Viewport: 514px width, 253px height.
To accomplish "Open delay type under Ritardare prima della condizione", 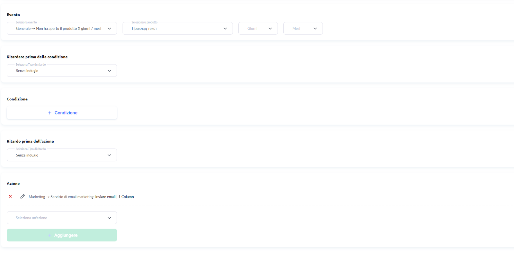I will pyautogui.click(x=62, y=71).
